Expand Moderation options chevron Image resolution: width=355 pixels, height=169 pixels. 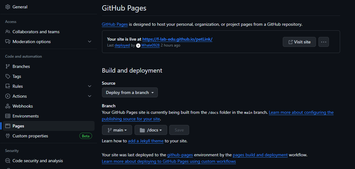click(90, 42)
